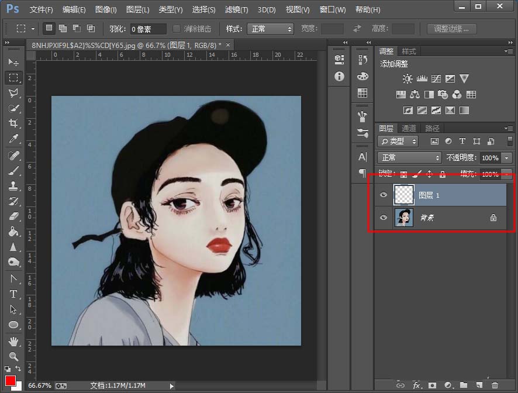This screenshot has width=518, height=393.
Task: Click the red foreground color swatch
Action: pyautogui.click(x=11, y=381)
